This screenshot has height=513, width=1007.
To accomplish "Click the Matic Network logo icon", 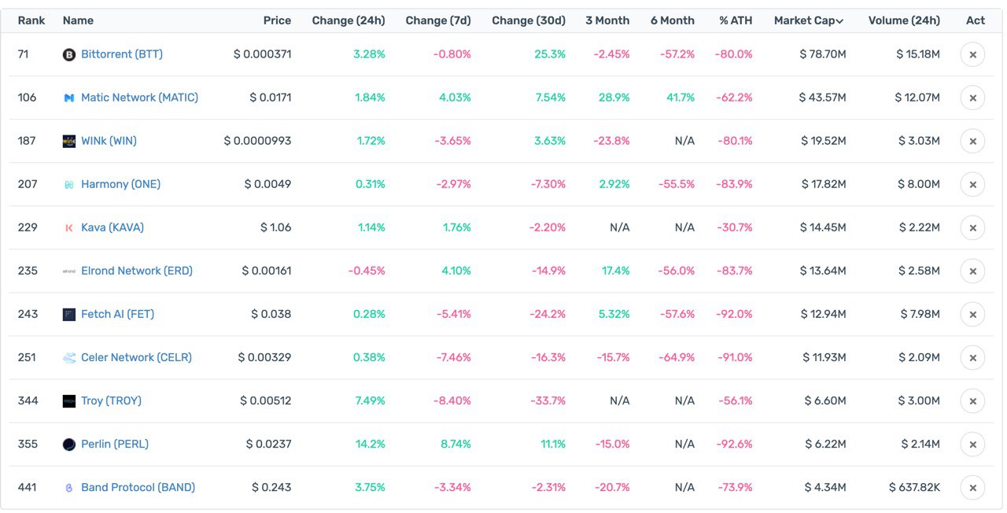I will click(69, 98).
